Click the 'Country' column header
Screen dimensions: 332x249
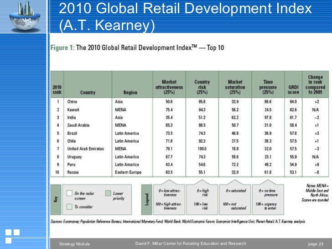[x=88, y=93]
